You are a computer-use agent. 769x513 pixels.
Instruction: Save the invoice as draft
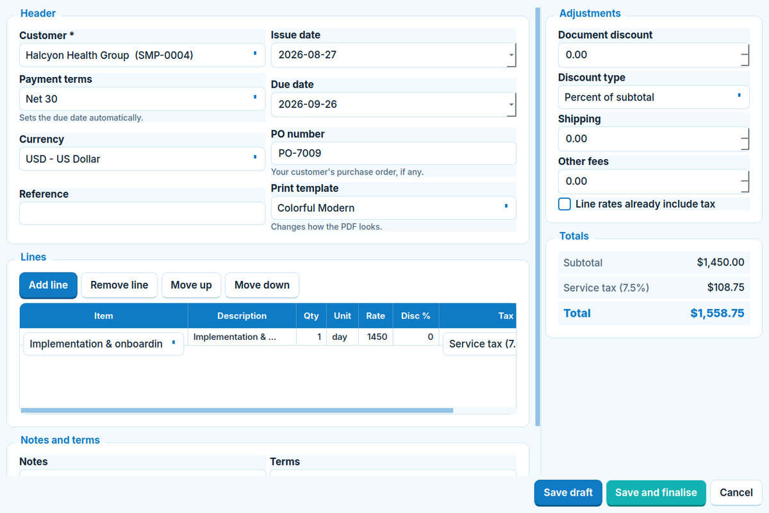click(568, 493)
